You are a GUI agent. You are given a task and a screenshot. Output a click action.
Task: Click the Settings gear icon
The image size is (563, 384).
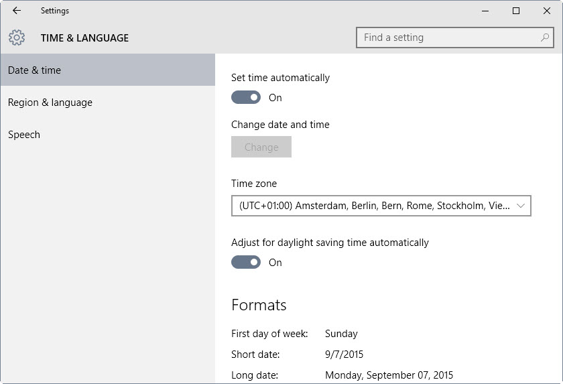tap(17, 38)
